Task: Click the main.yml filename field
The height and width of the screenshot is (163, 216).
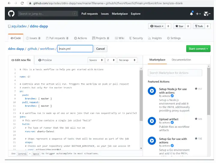Action: 75,49
